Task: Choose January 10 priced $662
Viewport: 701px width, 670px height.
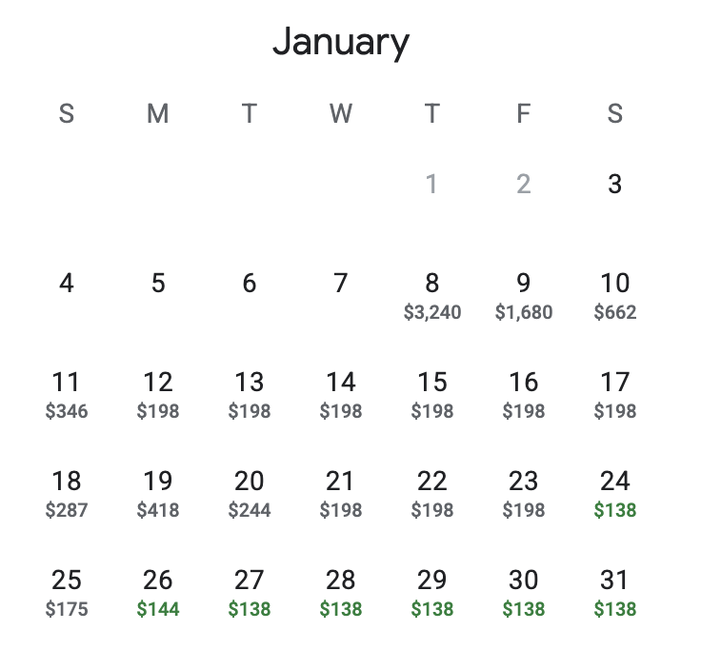Action: (x=614, y=295)
